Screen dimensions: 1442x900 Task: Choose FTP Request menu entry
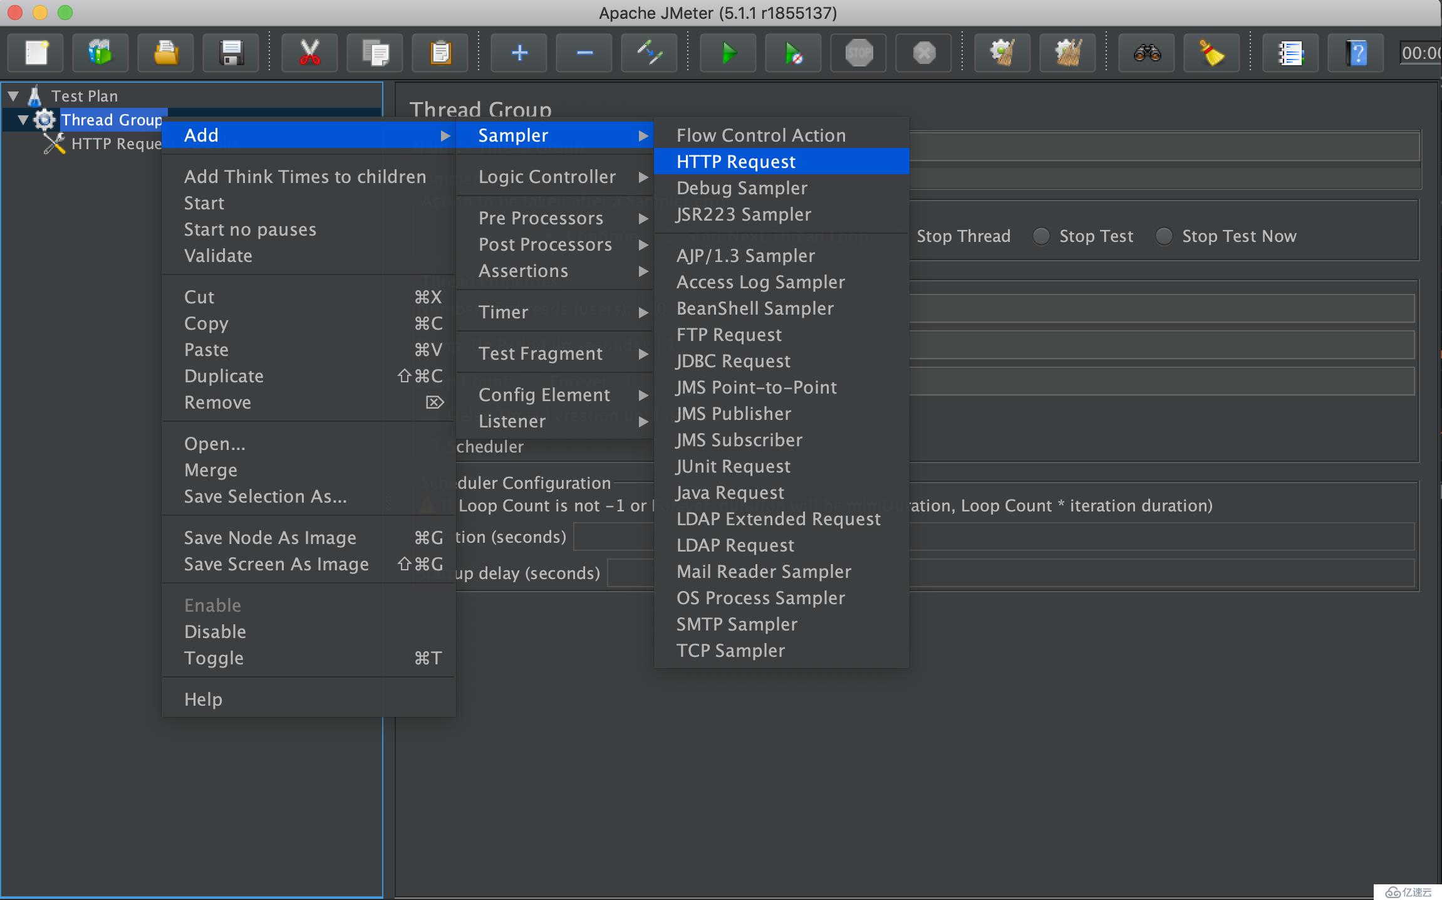(x=781, y=335)
